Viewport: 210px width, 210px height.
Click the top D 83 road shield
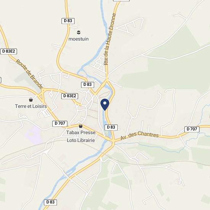pyautogui.click(x=68, y=21)
